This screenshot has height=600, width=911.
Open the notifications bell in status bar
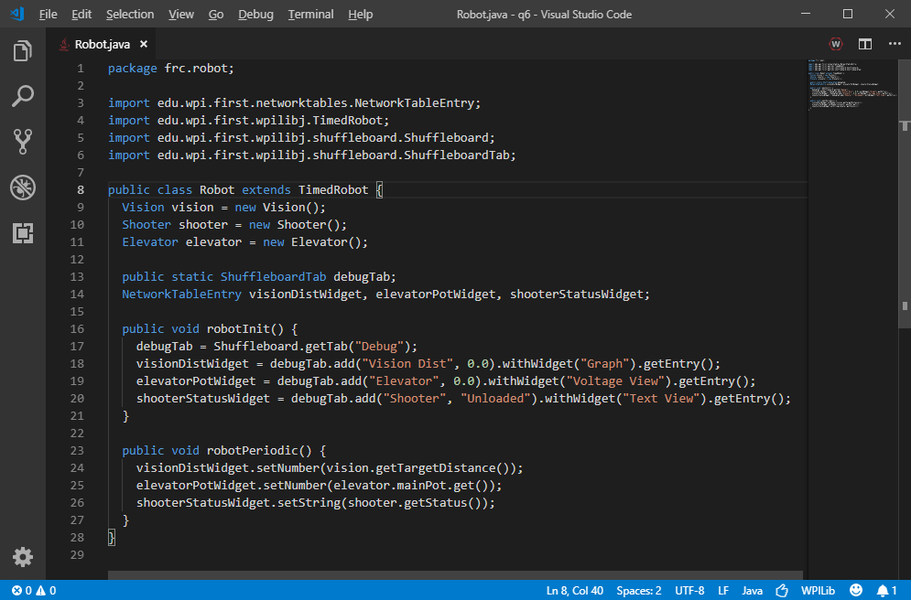[886, 591]
